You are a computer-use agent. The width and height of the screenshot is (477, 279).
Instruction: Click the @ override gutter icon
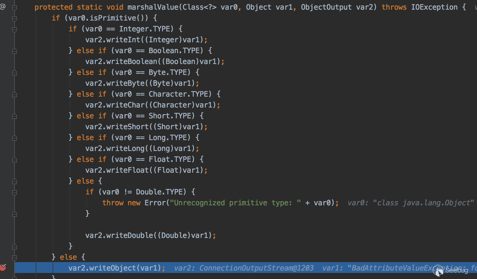tap(3, 6)
